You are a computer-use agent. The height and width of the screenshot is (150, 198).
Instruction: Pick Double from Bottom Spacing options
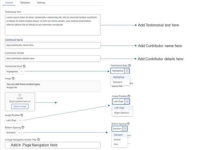tap(118, 140)
